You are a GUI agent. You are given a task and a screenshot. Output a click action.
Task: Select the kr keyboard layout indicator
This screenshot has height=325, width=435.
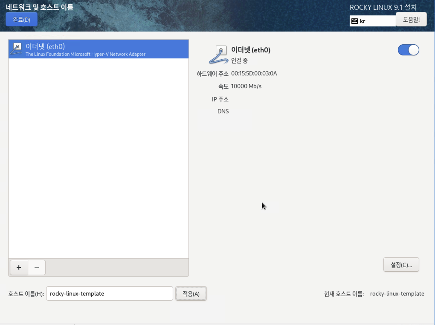(373, 21)
